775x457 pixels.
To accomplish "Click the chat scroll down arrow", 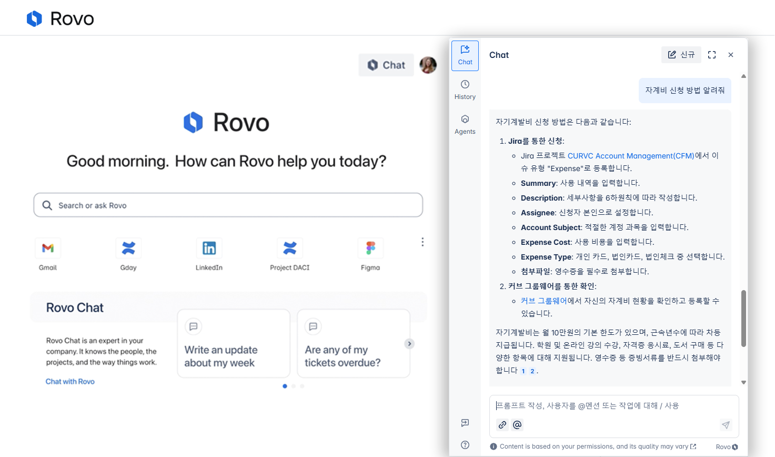I will [743, 383].
